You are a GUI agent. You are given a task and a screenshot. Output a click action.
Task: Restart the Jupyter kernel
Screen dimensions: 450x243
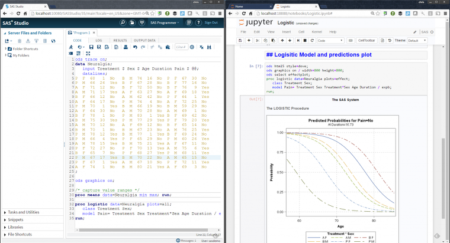[x=311, y=40]
